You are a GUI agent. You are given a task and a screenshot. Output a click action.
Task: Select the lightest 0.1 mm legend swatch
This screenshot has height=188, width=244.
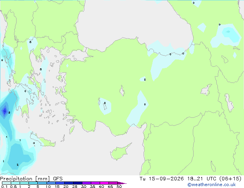coord(7,183)
